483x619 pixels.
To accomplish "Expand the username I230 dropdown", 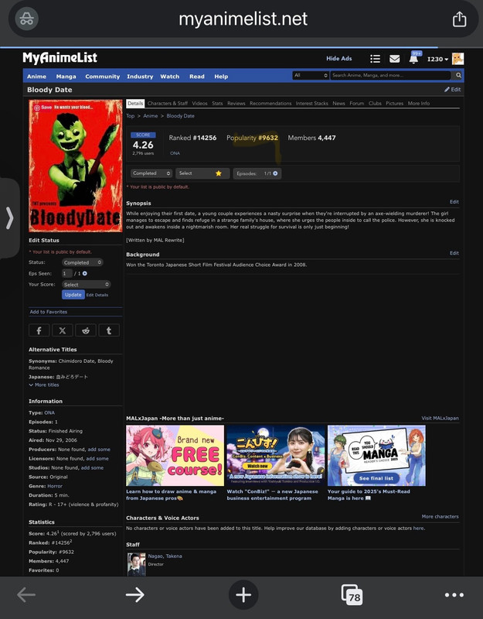I will [437, 60].
